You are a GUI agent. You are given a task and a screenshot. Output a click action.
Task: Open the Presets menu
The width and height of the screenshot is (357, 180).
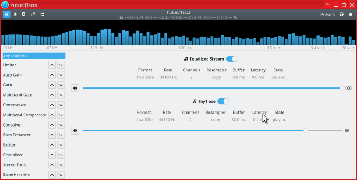click(328, 15)
